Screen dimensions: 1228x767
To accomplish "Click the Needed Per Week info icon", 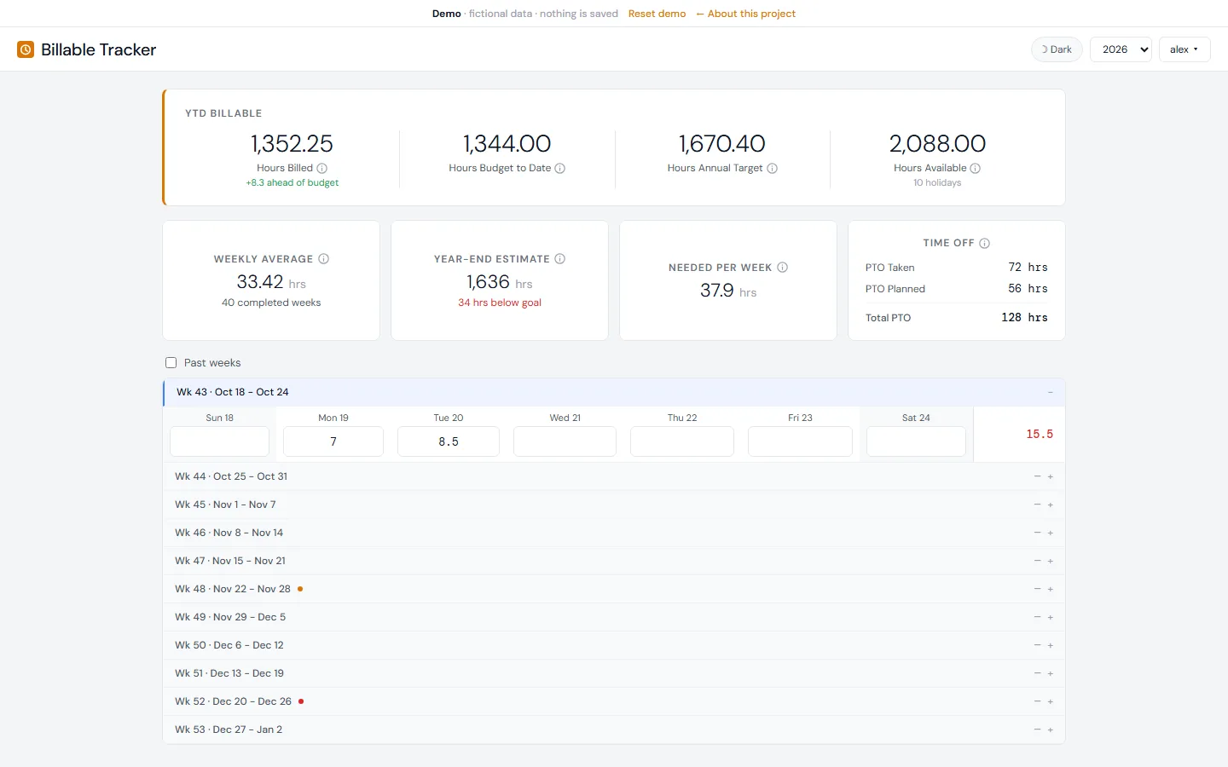I will pyautogui.click(x=783, y=268).
